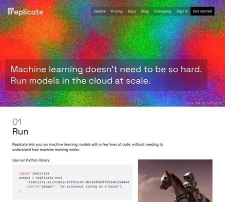The height and width of the screenshot is (202, 225).
Task: Open the Docs link in the navbar
Action: 132,11
